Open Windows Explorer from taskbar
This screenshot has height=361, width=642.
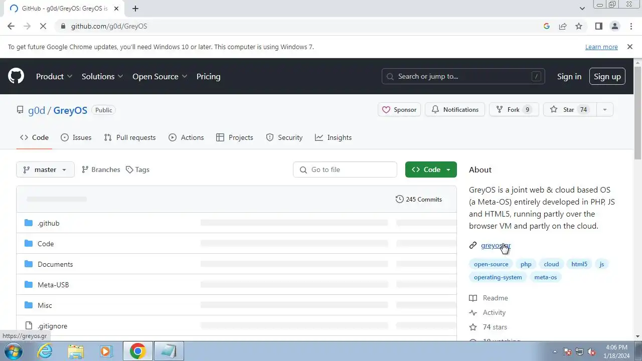click(x=76, y=351)
